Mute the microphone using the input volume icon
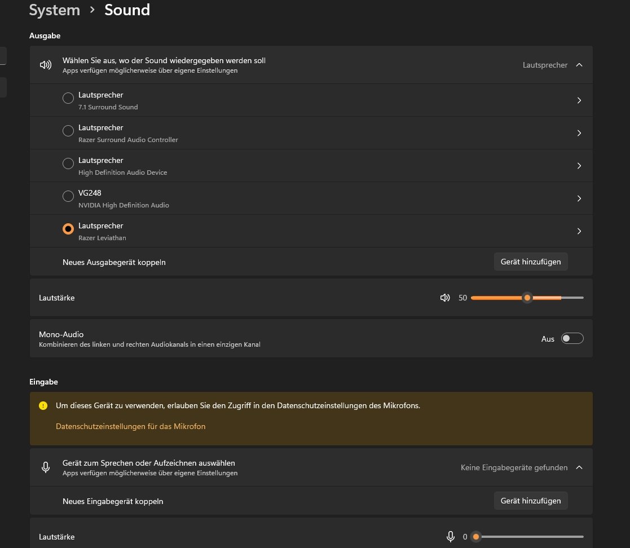Viewport: 630px width, 548px height. coord(451,536)
